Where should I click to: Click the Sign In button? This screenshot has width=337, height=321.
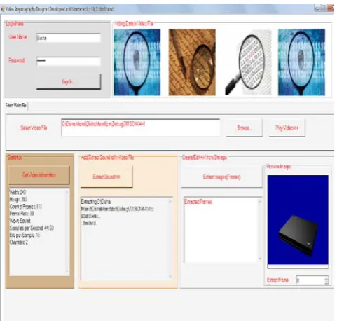tap(69, 82)
